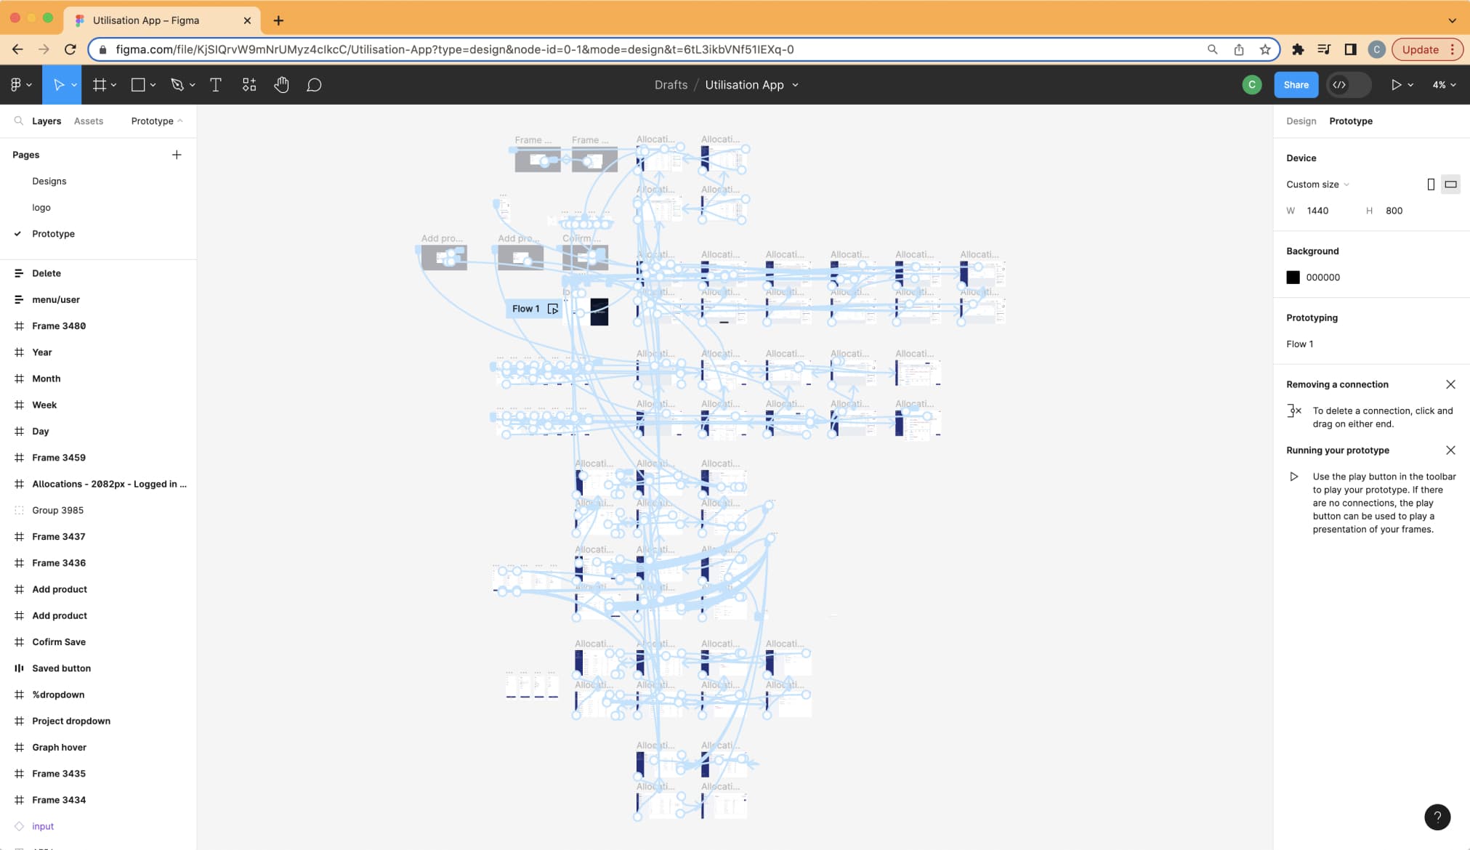
Task: Dismiss the Removing a connection tip
Action: pos(1450,384)
